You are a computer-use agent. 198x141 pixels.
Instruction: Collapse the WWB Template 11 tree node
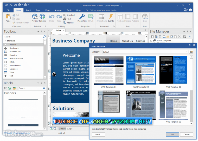[x=151, y=41]
